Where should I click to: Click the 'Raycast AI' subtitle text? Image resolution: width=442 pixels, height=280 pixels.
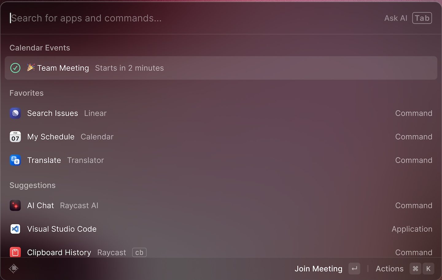point(79,206)
